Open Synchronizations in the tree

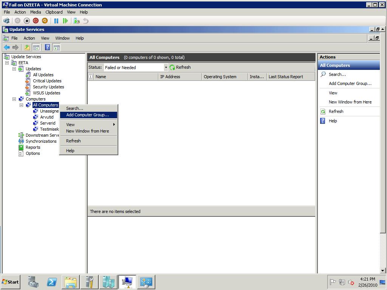tap(41, 141)
